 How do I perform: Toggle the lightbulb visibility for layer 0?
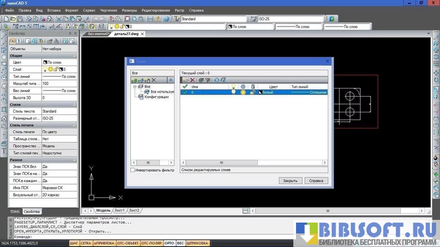[x=234, y=92]
